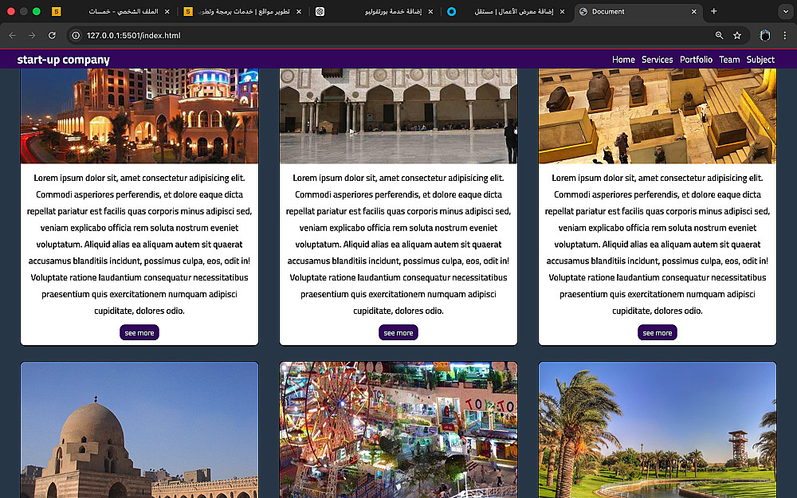Expand the tab search chevron
The height and width of the screenshot is (498, 797).
point(786,11)
